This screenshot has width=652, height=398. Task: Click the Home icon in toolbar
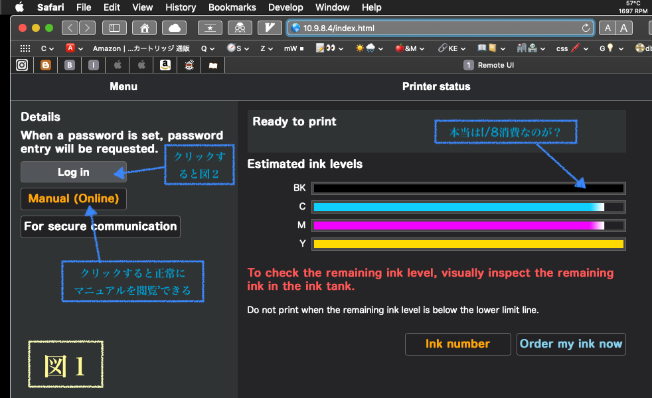tap(144, 28)
